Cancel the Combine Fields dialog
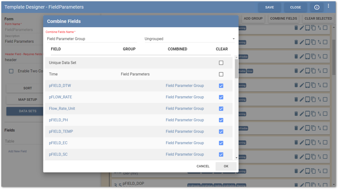This screenshot has height=189, width=338. [x=203, y=166]
